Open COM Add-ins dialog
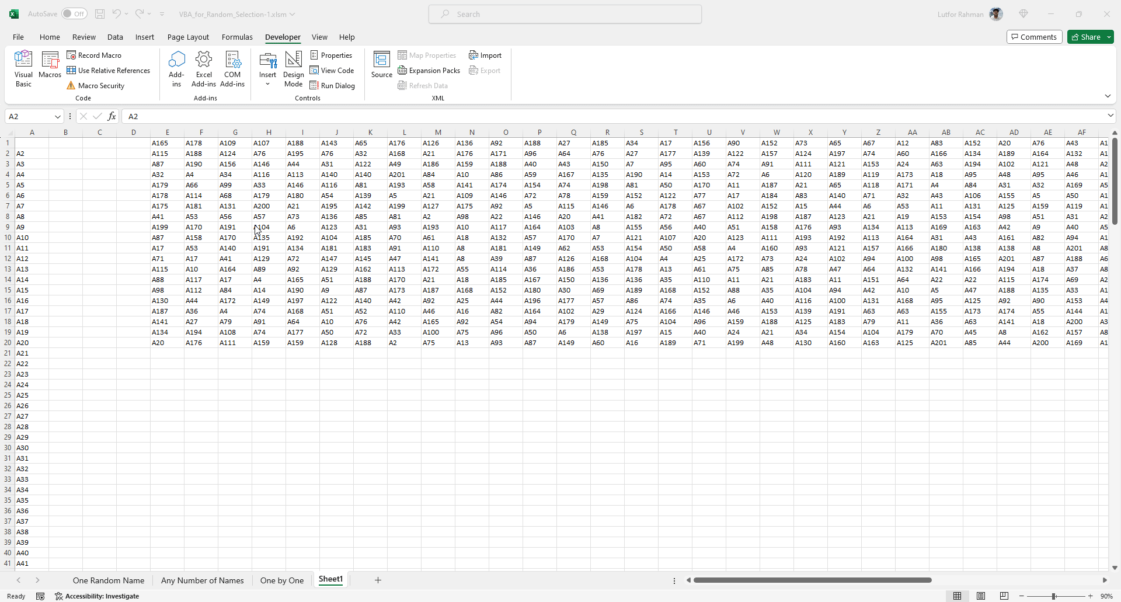1121x602 pixels. pyautogui.click(x=232, y=69)
